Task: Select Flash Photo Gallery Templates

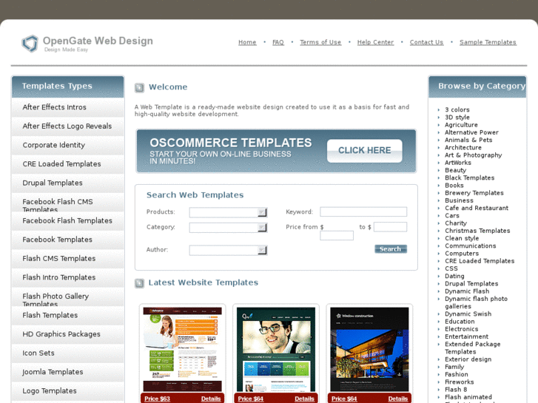Action: [x=67, y=297]
